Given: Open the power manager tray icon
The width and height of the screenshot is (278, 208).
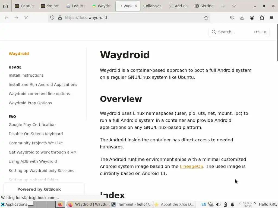Looking at the screenshot, I should tap(225, 204).
